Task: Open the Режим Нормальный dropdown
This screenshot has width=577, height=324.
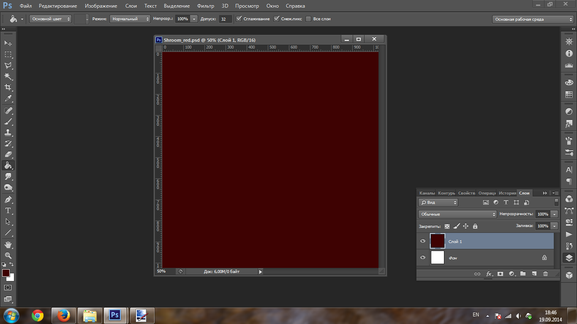Action: 130,19
